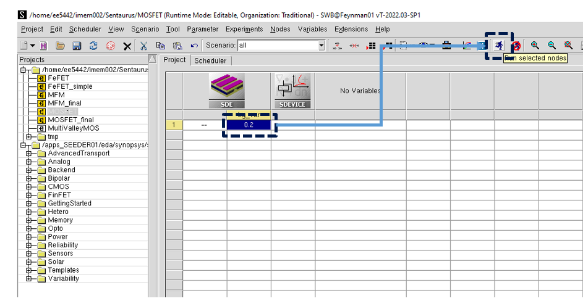Viewport: 588px width, 301px height.
Task: Click the Refresh project icon
Action: (x=93, y=46)
